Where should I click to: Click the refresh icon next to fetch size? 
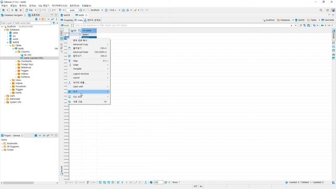click(x=166, y=182)
